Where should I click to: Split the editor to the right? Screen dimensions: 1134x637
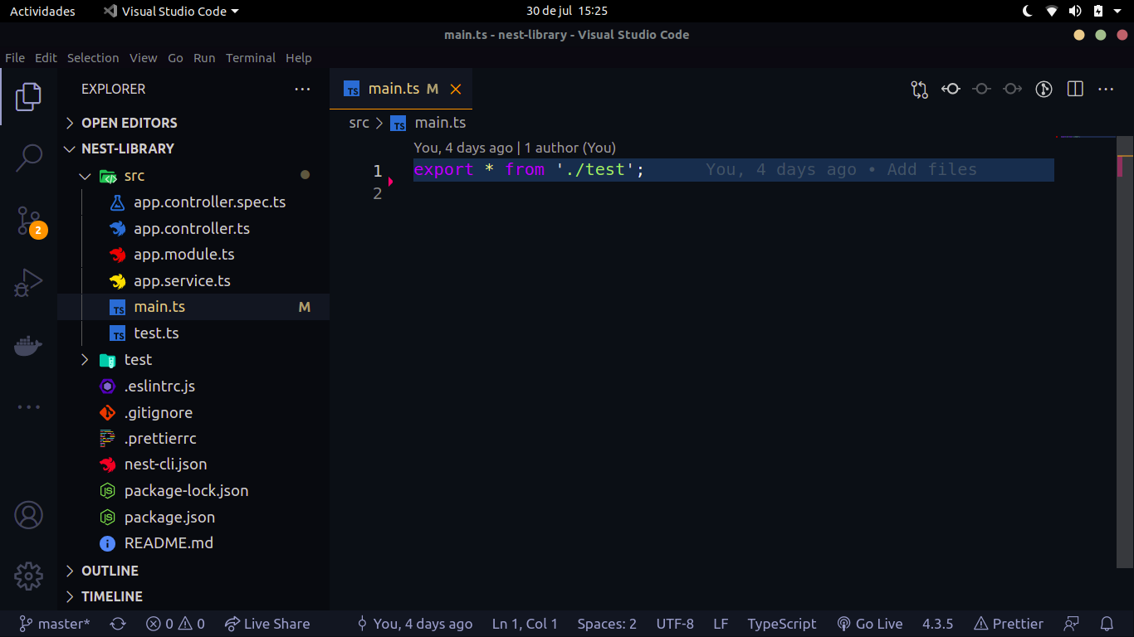click(1075, 89)
